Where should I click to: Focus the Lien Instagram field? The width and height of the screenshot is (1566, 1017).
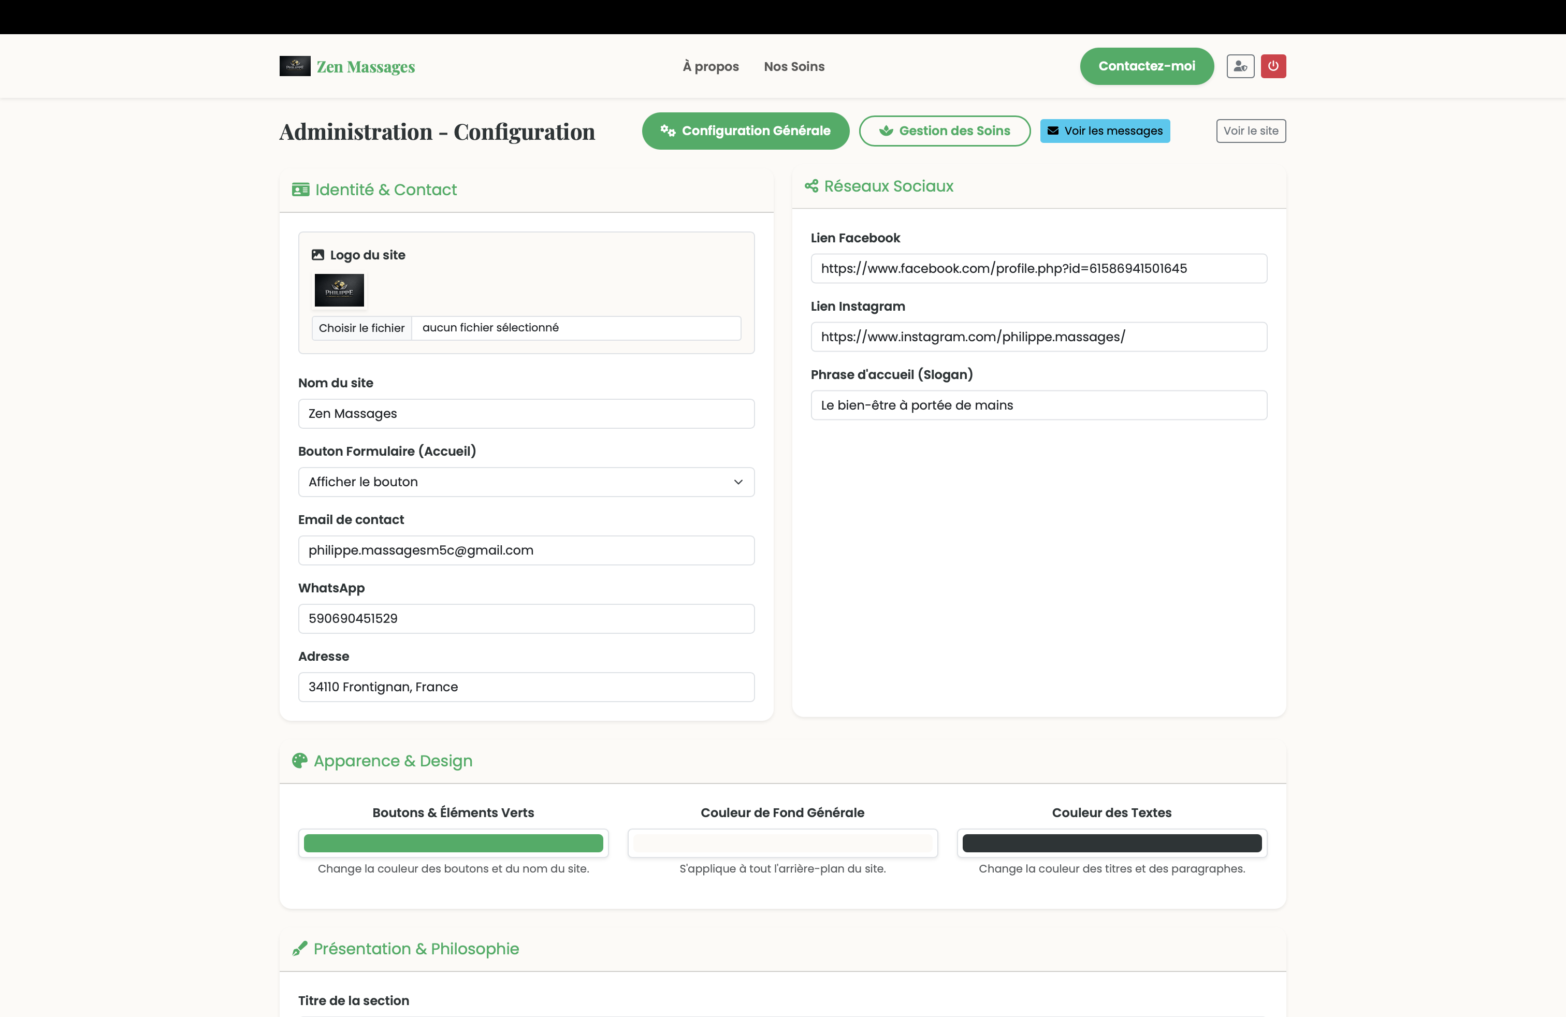click(1039, 337)
